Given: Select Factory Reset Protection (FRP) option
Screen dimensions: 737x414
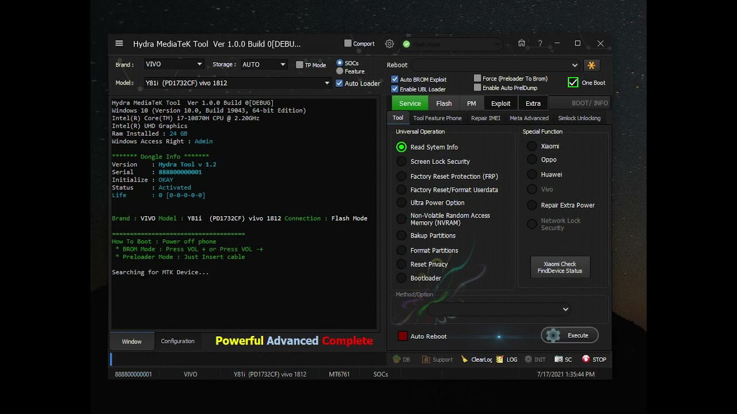Looking at the screenshot, I should click(401, 177).
